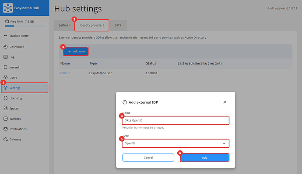Select Dashboard in the sidebar menu
The height and width of the screenshot is (174, 302).
(25, 47)
